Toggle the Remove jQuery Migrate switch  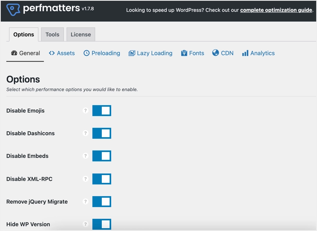point(102,202)
